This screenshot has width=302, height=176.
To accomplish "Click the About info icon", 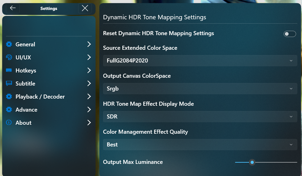I will click(x=9, y=123).
